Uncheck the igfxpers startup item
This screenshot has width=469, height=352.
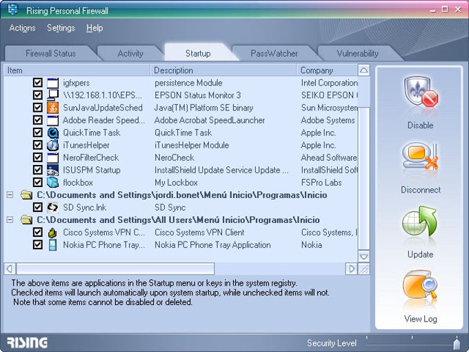(x=38, y=83)
